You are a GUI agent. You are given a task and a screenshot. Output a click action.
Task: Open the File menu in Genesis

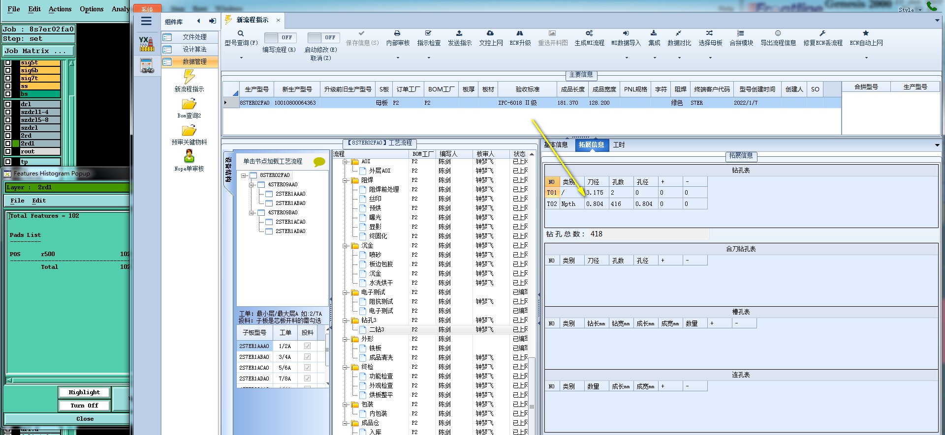point(14,9)
